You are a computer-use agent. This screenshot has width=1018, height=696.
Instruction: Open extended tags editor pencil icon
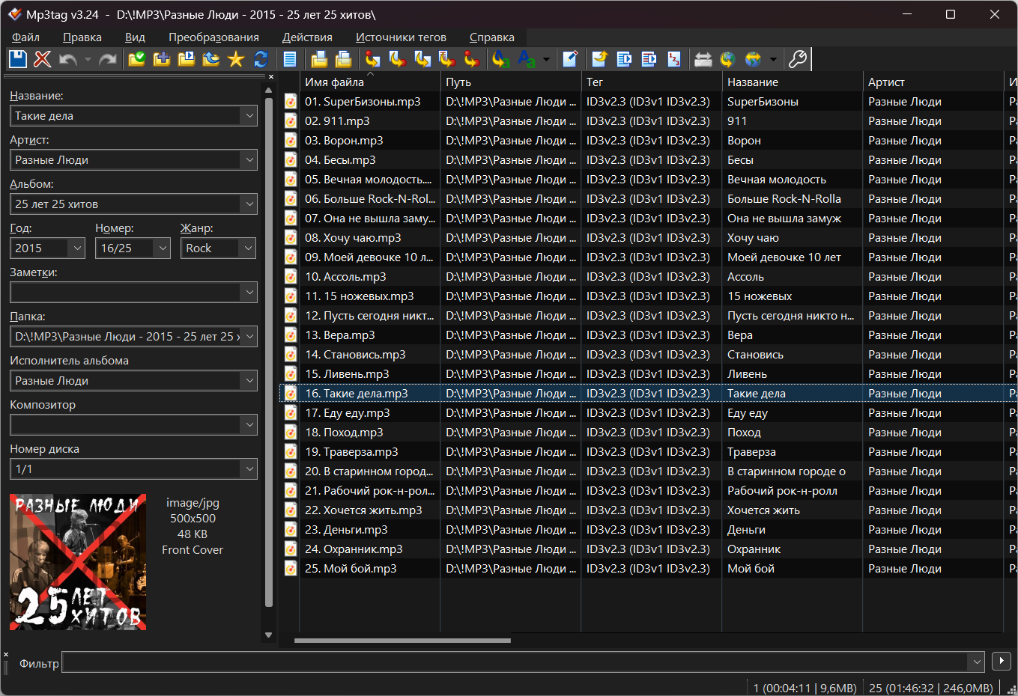(x=570, y=59)
